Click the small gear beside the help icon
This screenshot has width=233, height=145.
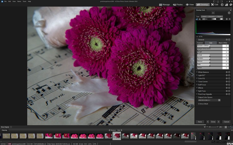[x=230, y=19]
